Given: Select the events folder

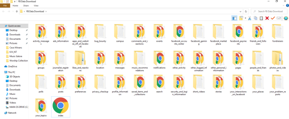Looking at the screenshot, I should [159, 33].
